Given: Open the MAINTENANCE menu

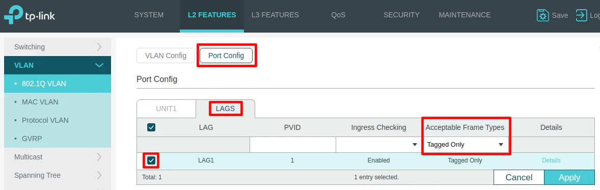Looking at the screenshot, I should tap(465, 15).
